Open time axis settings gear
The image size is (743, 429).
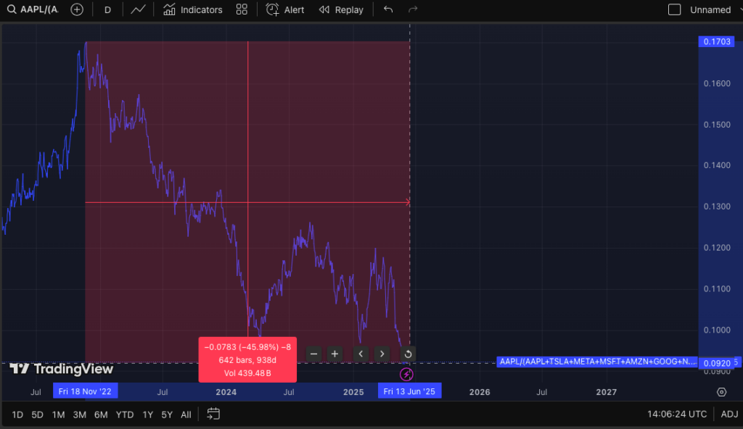point(721,392)
